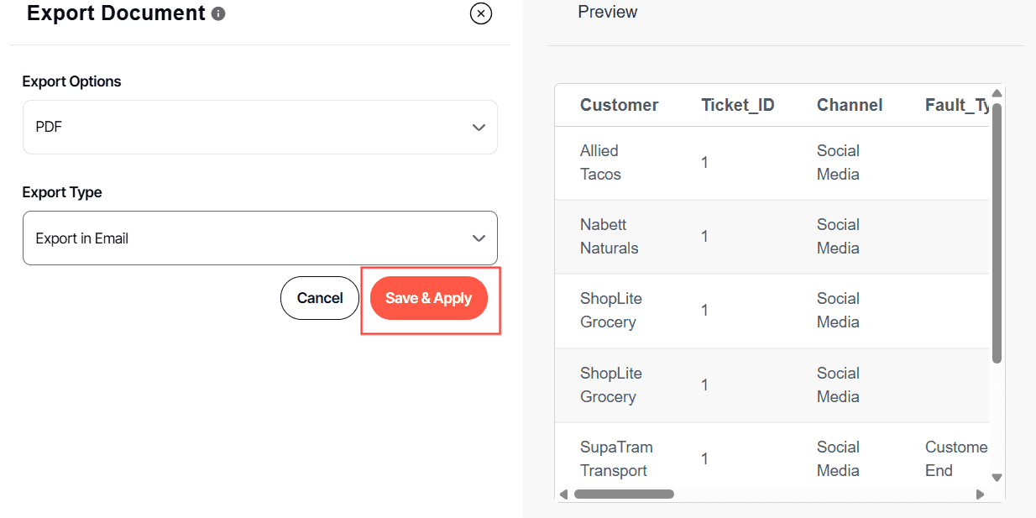Select the Preview tab
Image resolution: width=1036 pixels, height=518 pixels.
(608, 13)
